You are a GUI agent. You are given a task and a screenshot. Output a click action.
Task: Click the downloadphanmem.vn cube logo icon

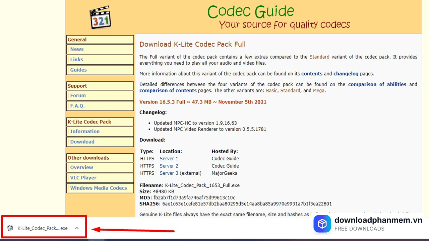click(x=322, y=224)
